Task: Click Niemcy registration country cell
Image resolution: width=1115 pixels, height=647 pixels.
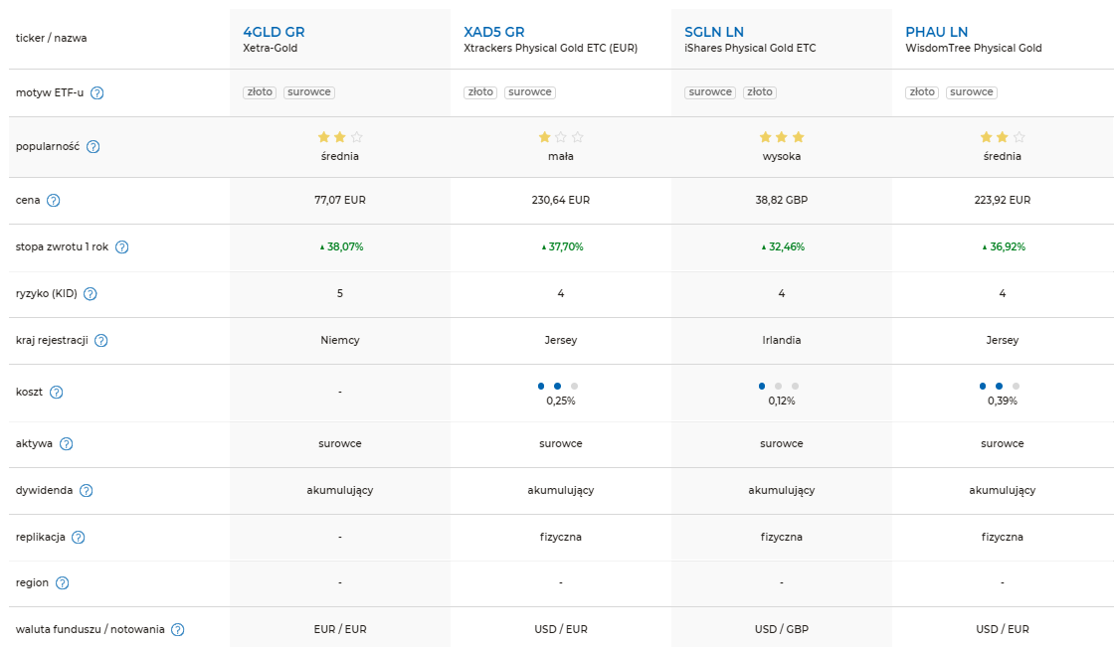Action: pyautogui.click(x=340, y=340)
